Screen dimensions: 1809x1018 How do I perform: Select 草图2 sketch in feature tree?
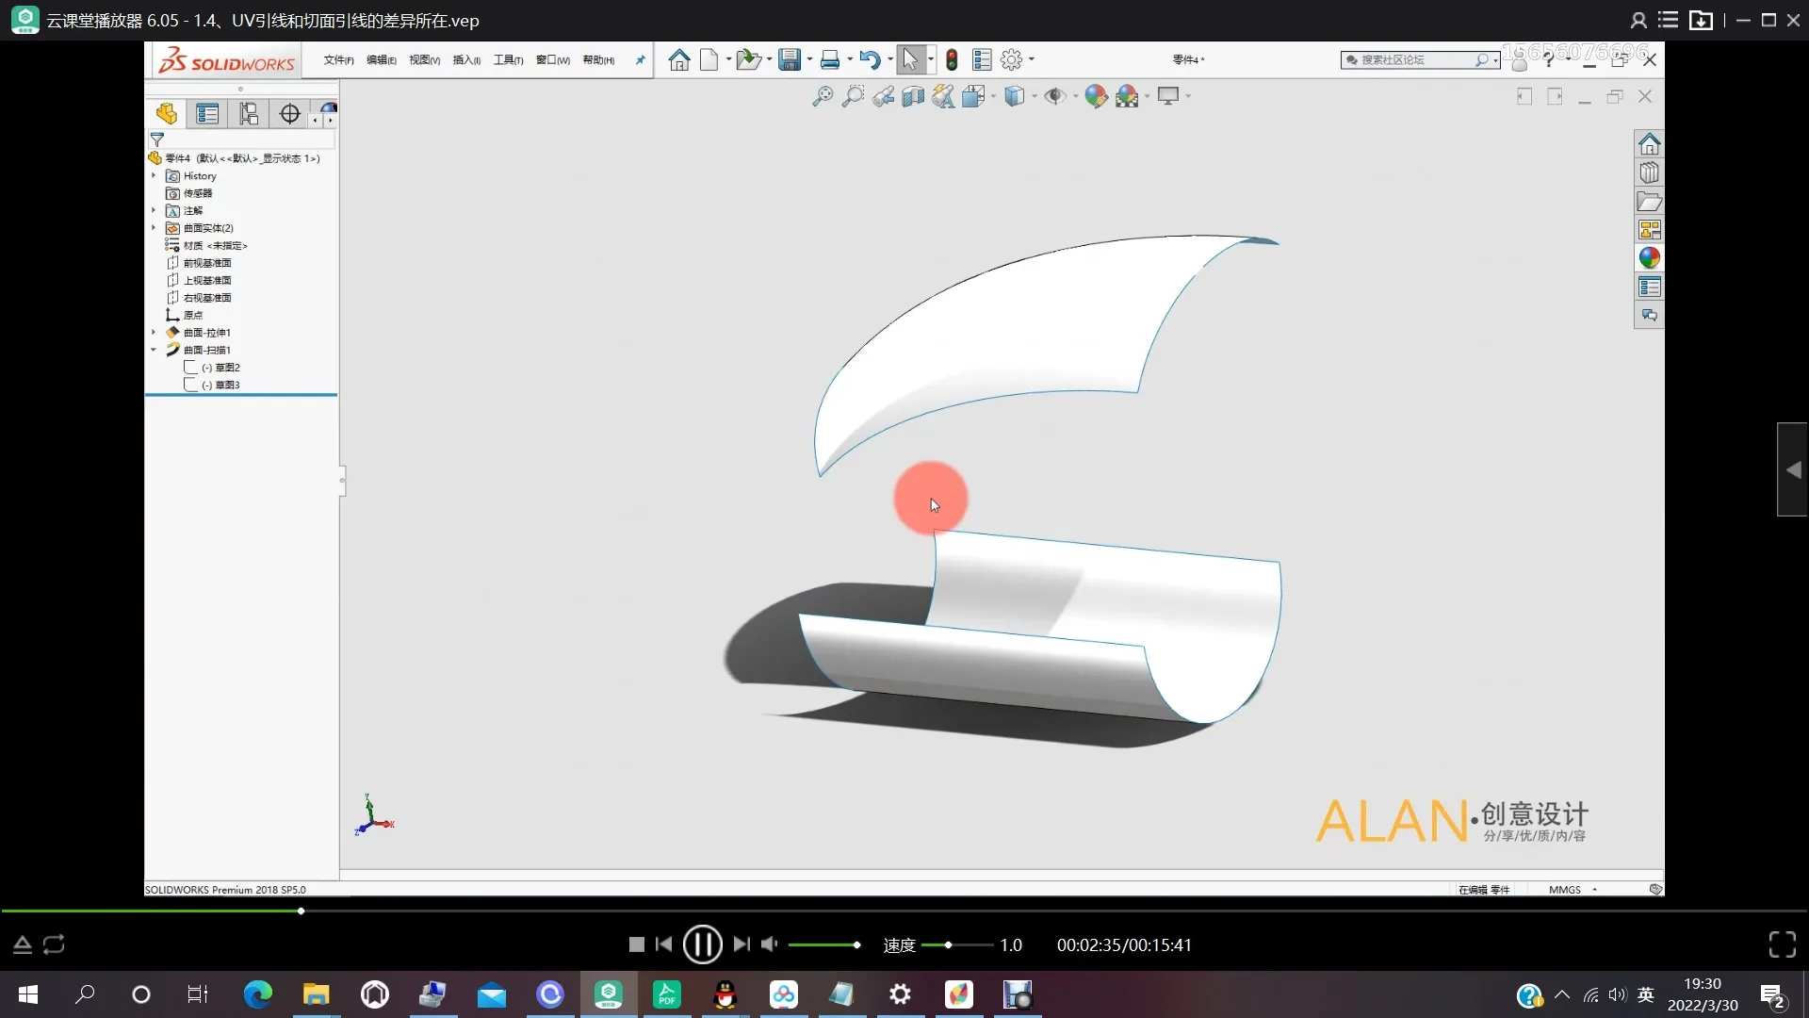tap(227, 368)
